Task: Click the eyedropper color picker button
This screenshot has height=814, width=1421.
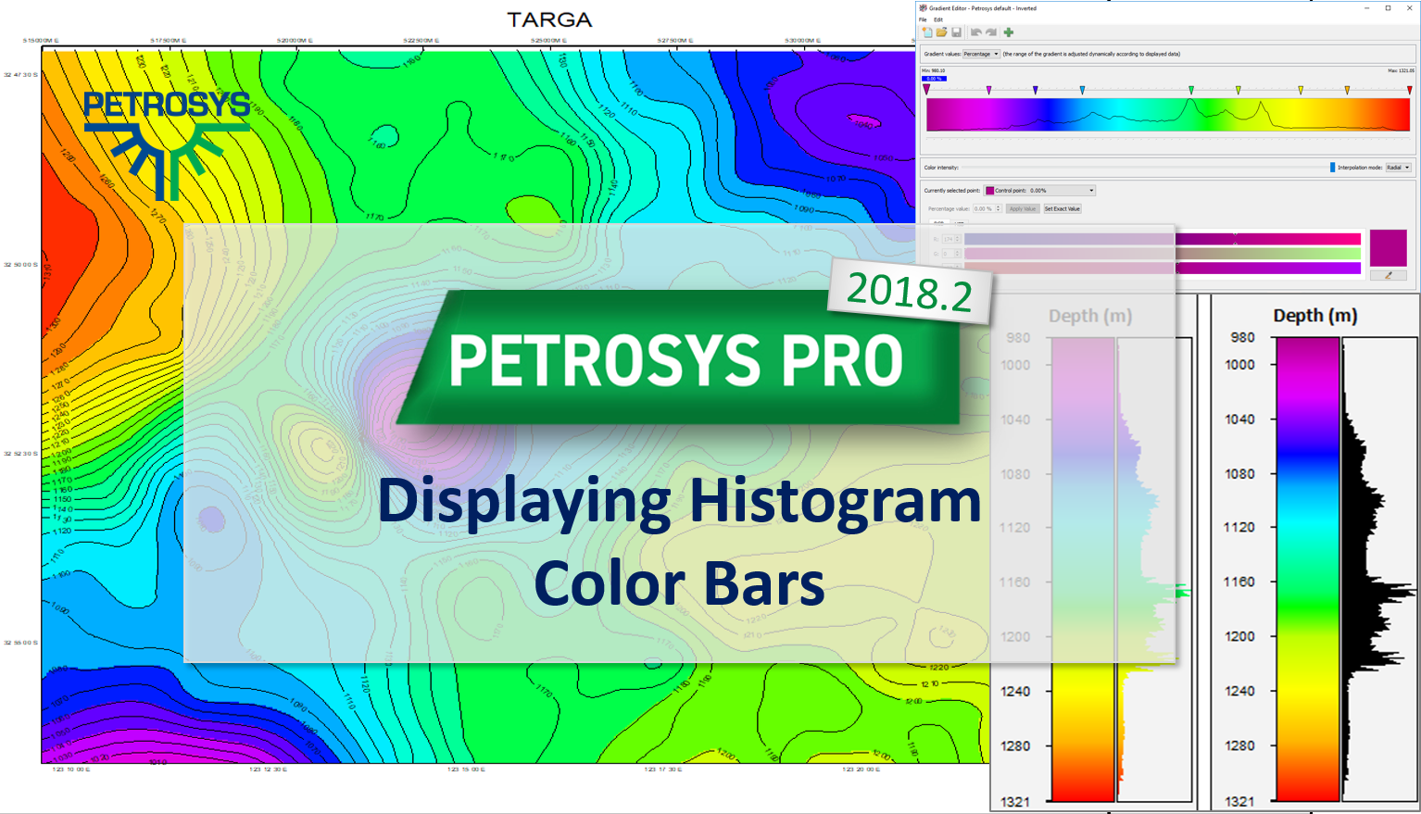Action: (x=1388, y=275)
